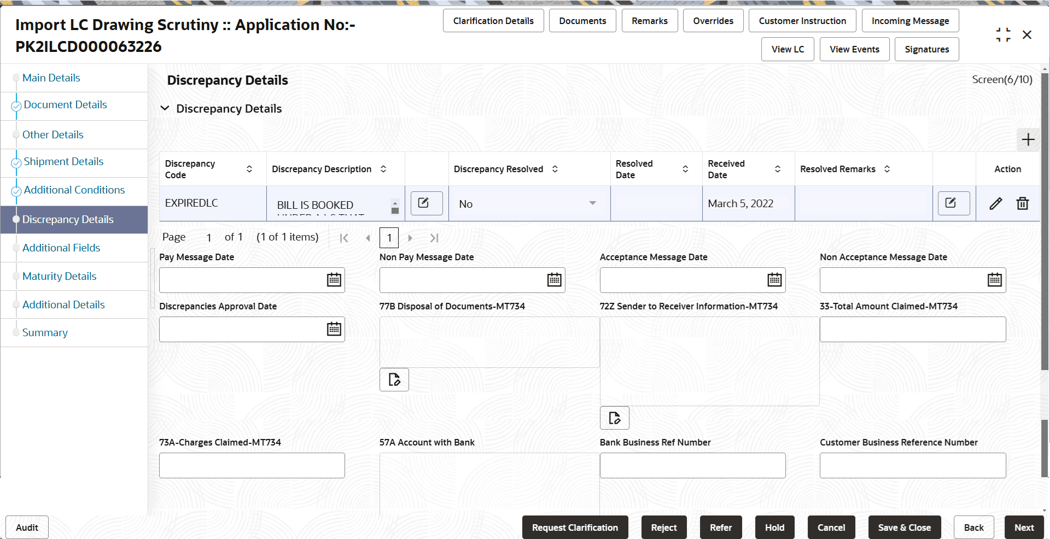
Task: Click the View LC button
Action: click(x=787, y=49)
